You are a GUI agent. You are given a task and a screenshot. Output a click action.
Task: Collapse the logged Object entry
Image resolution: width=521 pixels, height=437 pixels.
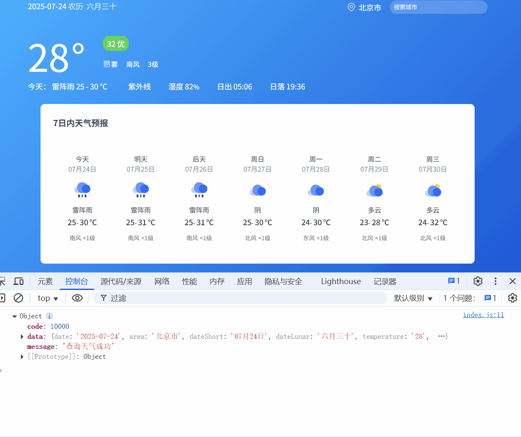(x=15, y=317)
